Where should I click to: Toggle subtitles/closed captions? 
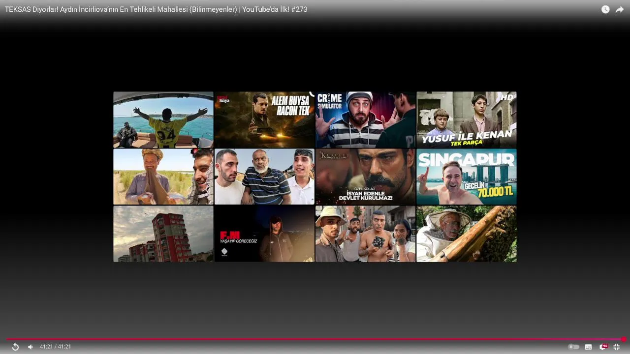click(588, 347)
